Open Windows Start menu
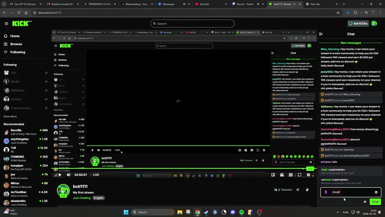This screenshot has height=217, width=385. (126, 212)
